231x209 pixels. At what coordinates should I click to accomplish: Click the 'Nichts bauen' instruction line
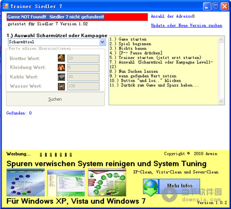pos(128,49)
